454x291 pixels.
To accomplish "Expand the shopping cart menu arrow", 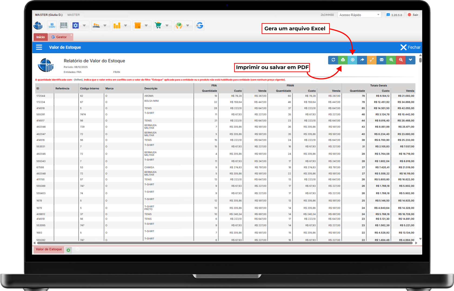I will (x=167, y=25).
